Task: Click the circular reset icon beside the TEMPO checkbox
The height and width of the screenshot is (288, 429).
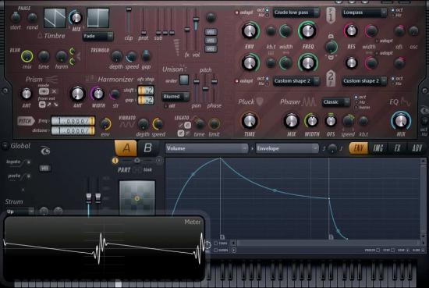Action: [x=207, y=244]
